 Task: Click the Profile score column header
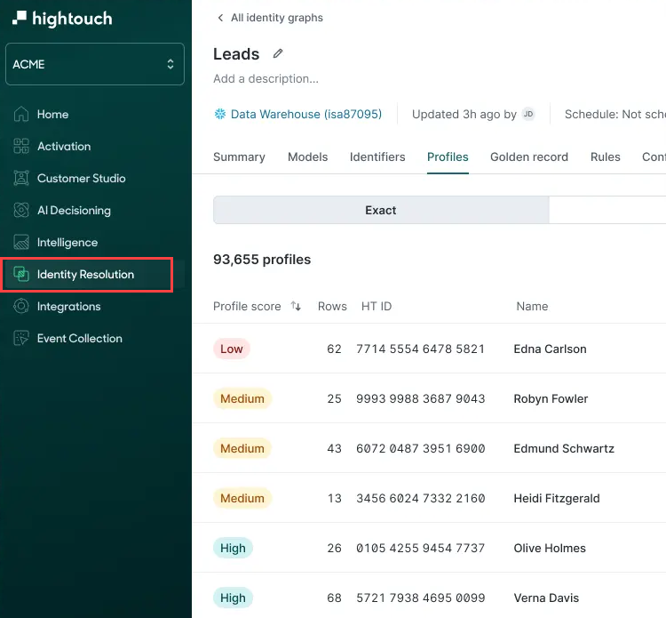coord(247,306)
